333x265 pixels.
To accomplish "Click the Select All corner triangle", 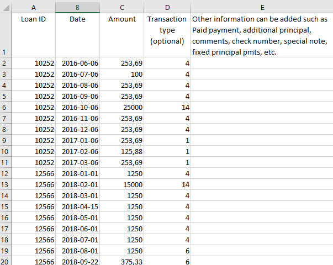I will point(6,7).
